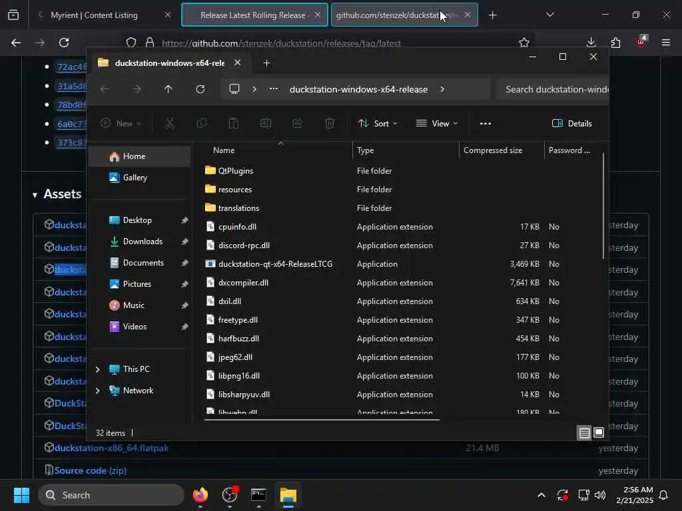Expand breadcrumb chevron after duckstation-windows-x64-release

click(x=442, y=89)
